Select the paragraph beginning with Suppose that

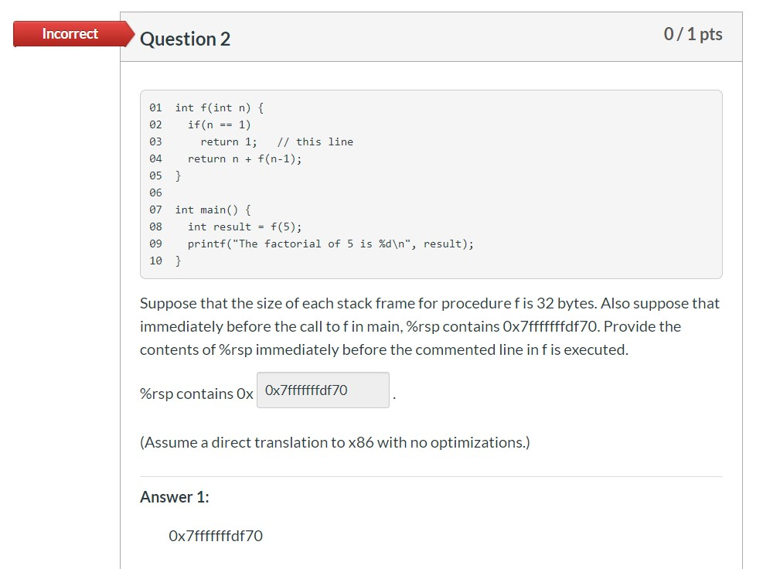(429, 325)
